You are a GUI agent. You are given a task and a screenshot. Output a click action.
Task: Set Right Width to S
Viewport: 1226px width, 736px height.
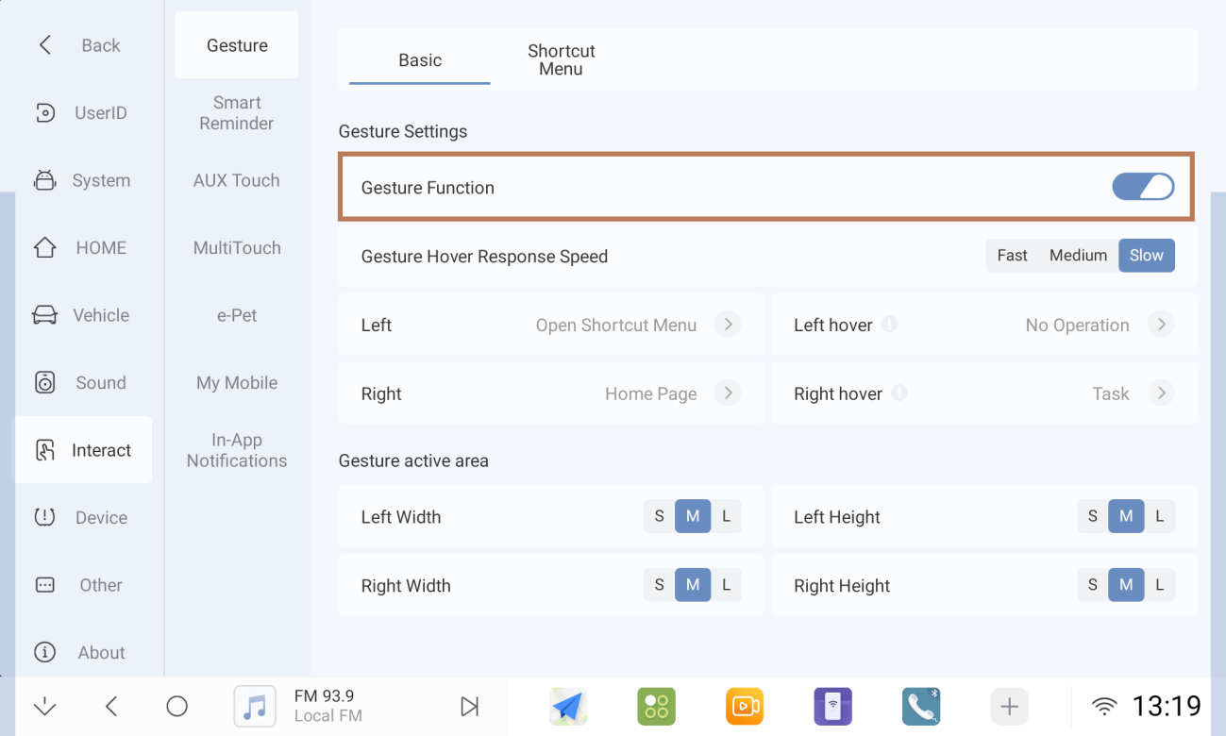659,585
